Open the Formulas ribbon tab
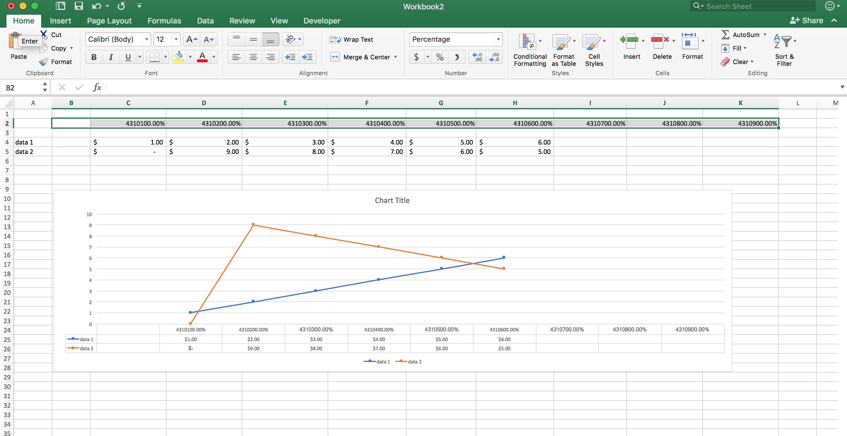This screenshot has height=436, width=847. click(x=164, y=21)
